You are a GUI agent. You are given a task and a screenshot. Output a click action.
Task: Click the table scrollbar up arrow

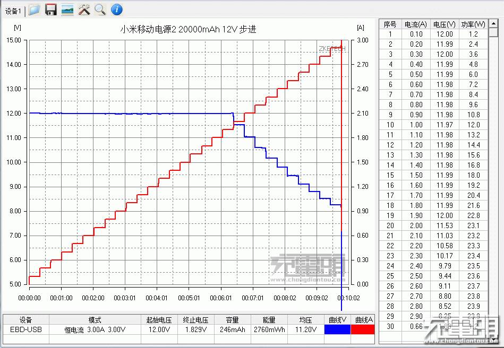(x=493, y=24)
